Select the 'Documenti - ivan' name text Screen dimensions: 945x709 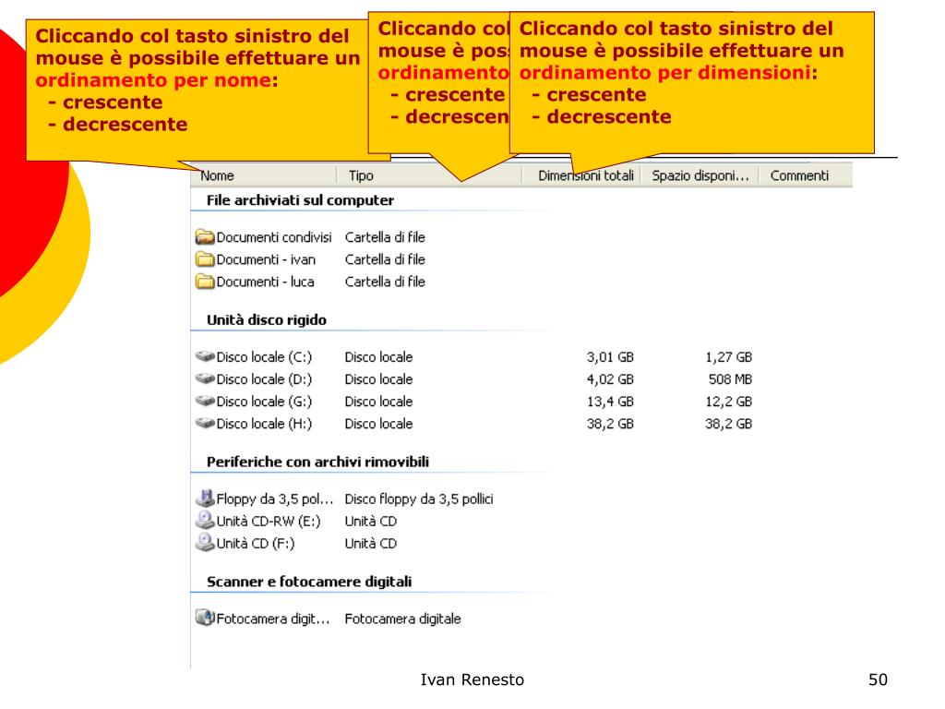point(266,259)
